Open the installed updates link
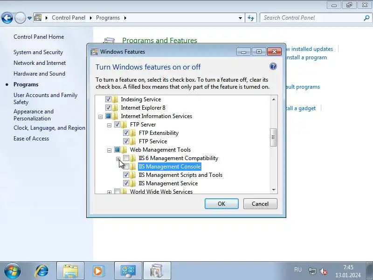 point(310,49)
